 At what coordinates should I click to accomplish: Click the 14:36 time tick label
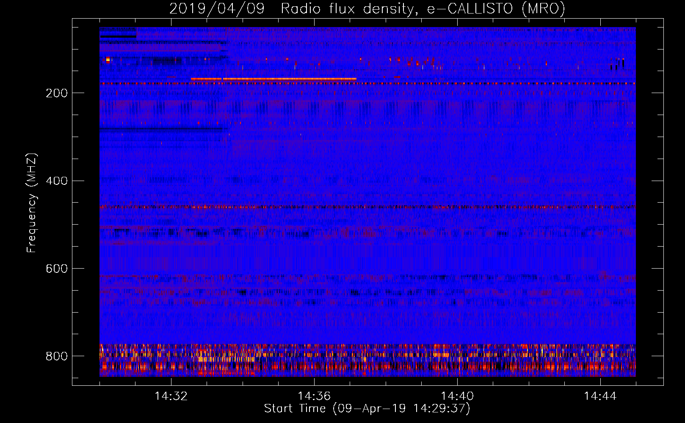[314, 396]
